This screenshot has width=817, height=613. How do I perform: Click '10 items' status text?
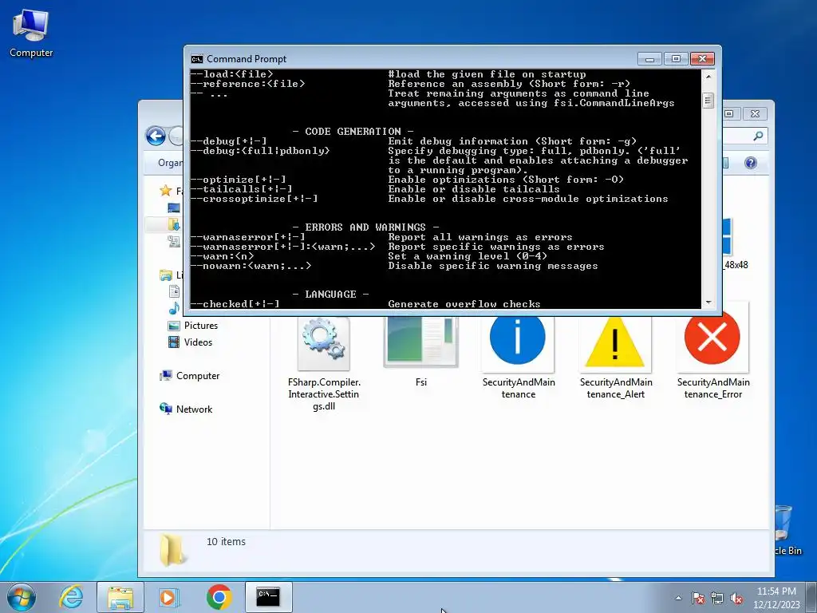click(226, 542)
